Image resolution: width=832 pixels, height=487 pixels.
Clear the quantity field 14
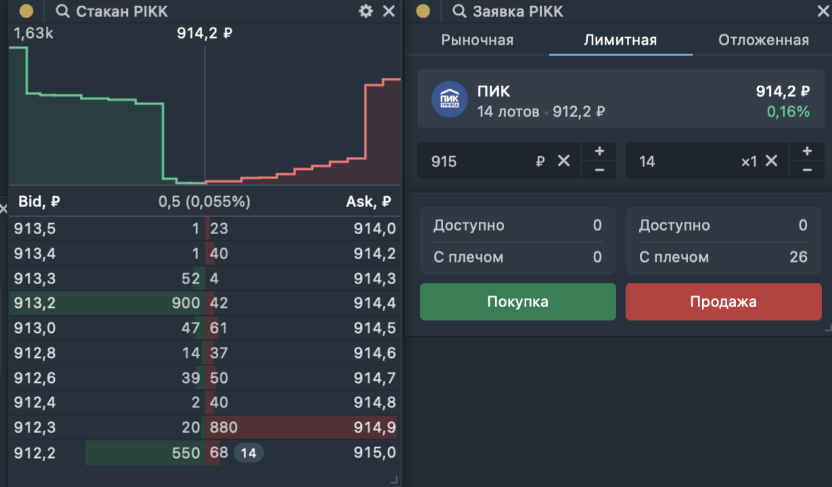tap(771, 161)
